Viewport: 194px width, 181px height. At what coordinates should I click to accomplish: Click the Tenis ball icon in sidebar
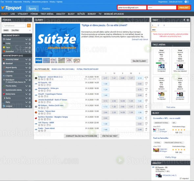pos(4,47)
